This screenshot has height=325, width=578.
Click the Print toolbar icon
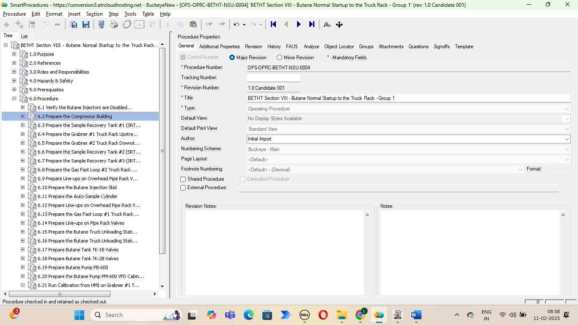[114, 25]
